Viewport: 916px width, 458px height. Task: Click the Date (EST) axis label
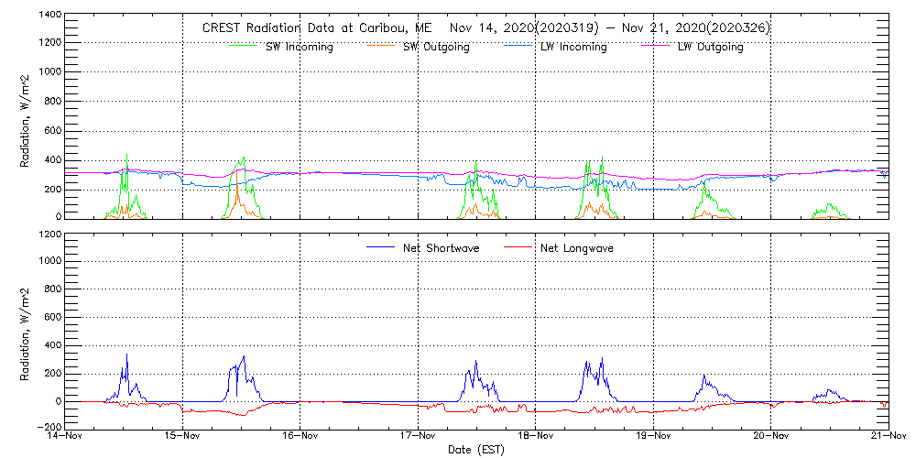click(x=477, y=451)
